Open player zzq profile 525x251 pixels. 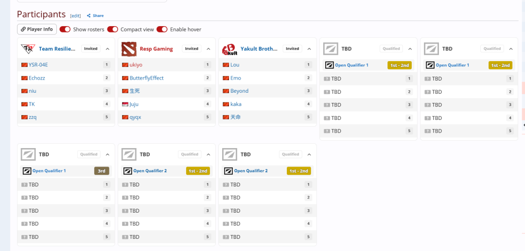click(33, 117)
